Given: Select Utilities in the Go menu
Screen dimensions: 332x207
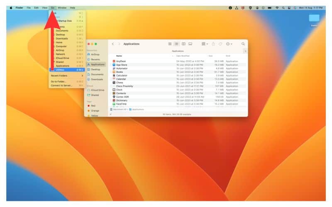Looking at the screenshot, I should coord(60,70).
